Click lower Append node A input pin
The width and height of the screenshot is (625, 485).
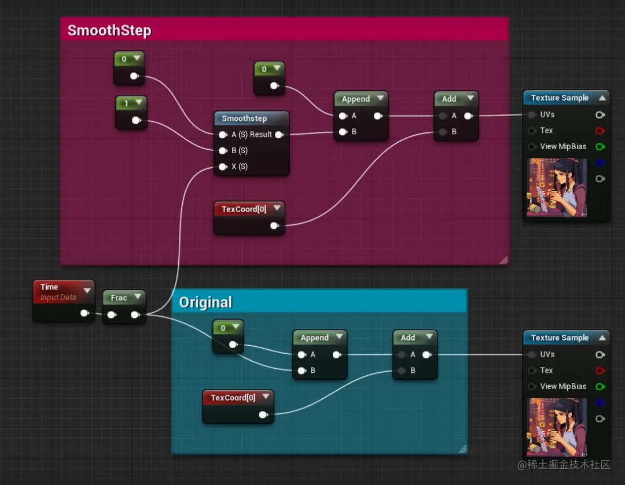pyautogui.click(x=302, y=355)
